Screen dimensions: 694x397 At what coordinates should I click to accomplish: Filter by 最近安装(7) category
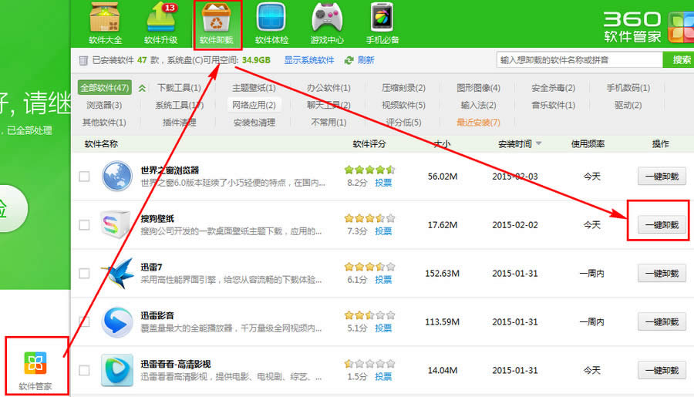tap(478, 123)
